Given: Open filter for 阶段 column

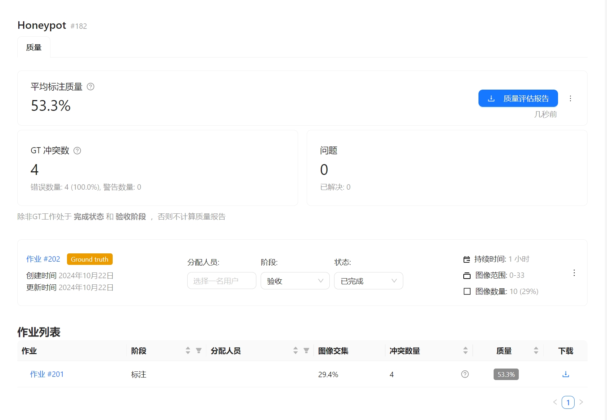Looking at the screenshot, I should pyautogui.click(x=198, y=351).
